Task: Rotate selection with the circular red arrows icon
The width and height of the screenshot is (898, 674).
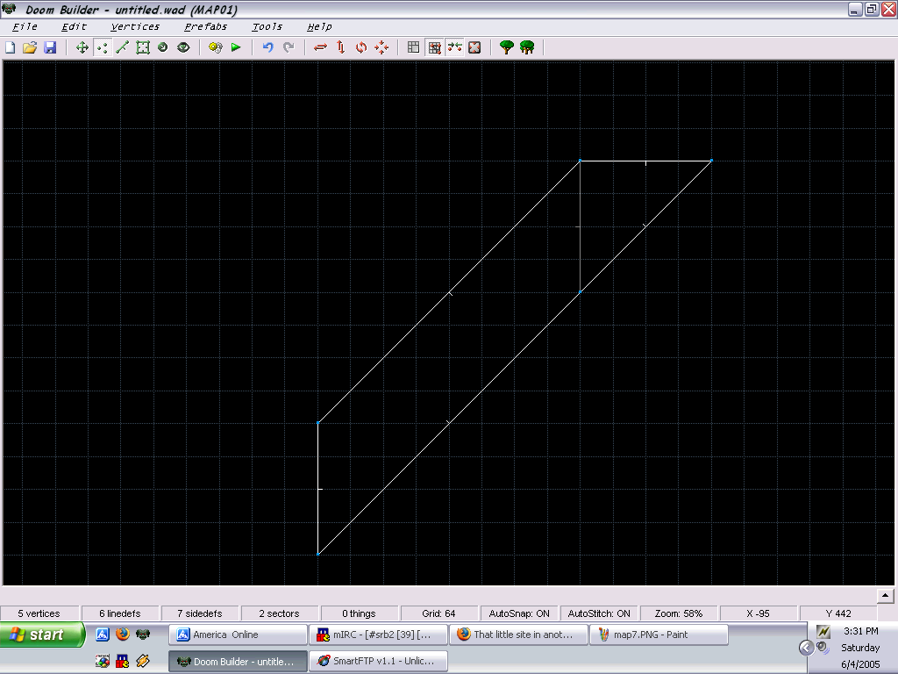Action: (x=360, y=47)
